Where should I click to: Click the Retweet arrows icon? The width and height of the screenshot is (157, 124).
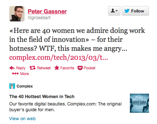33,68
